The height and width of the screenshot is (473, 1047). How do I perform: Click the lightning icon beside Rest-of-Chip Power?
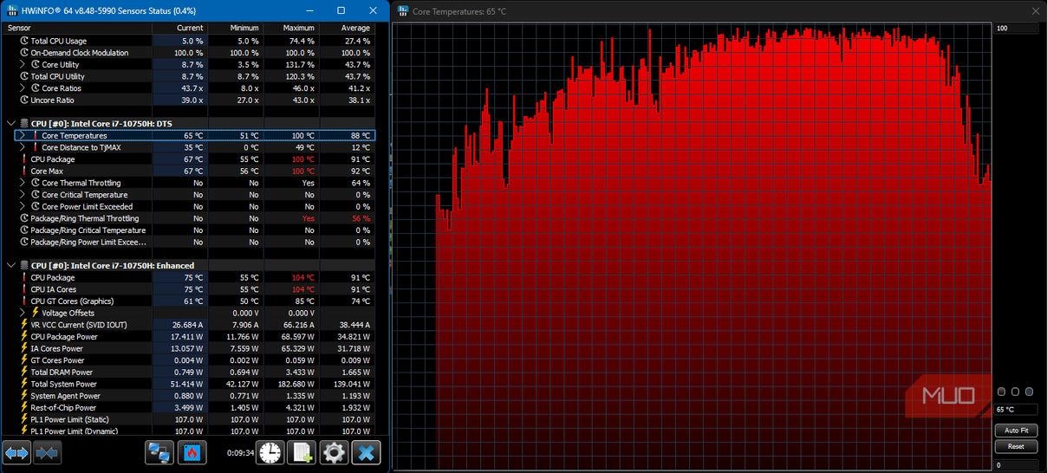coord(23,407)
